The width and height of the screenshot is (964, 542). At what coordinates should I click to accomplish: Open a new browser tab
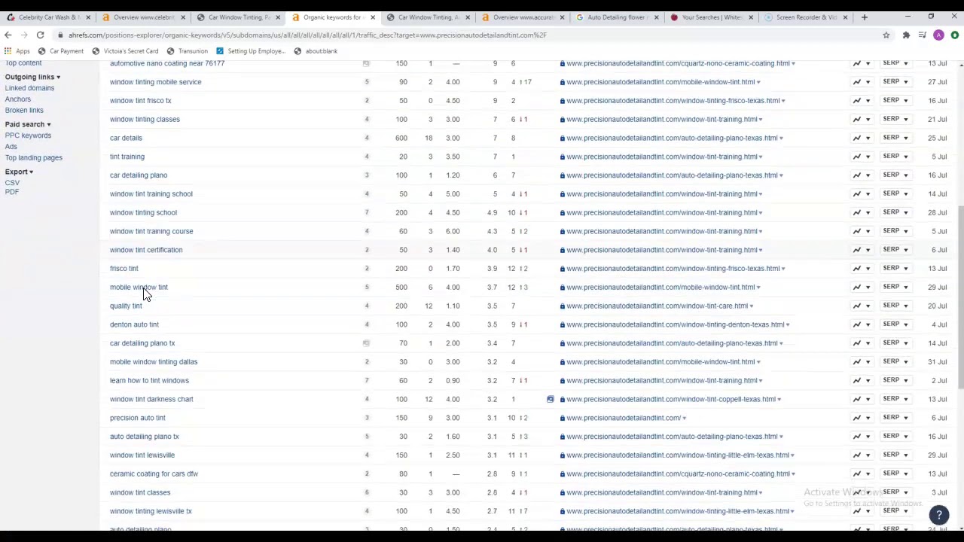click(865, 17)
